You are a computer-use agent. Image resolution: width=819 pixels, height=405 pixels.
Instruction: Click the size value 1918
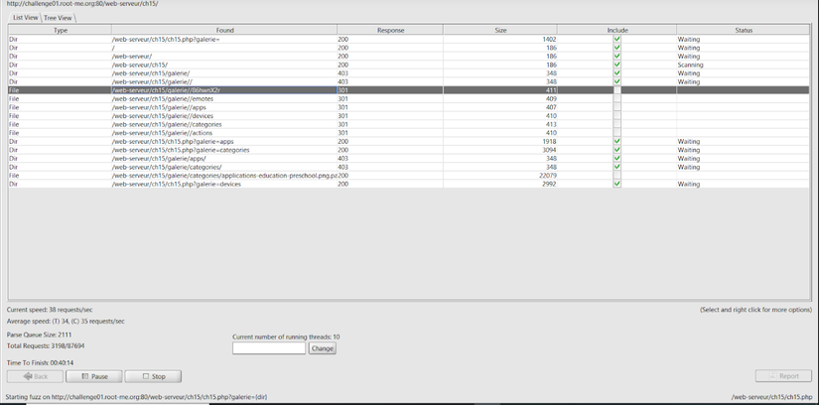pyautogui.click(x=548, y=141)
